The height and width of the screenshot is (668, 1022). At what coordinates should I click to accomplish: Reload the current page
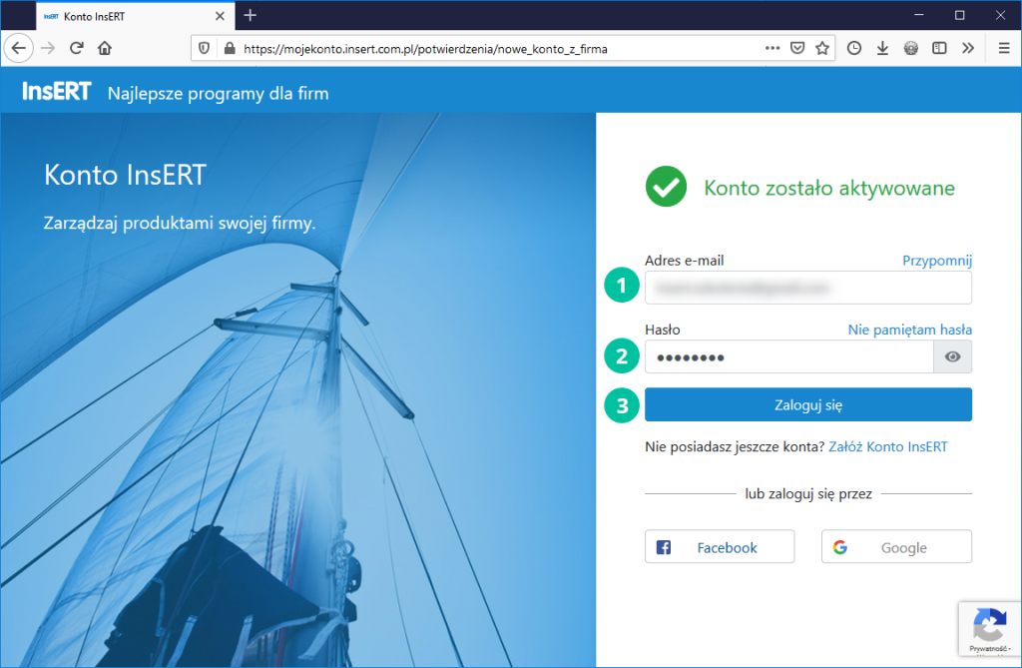(x=76, y=48)
